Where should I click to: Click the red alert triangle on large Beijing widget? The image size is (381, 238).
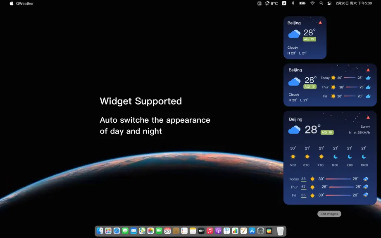pos(368,117)
